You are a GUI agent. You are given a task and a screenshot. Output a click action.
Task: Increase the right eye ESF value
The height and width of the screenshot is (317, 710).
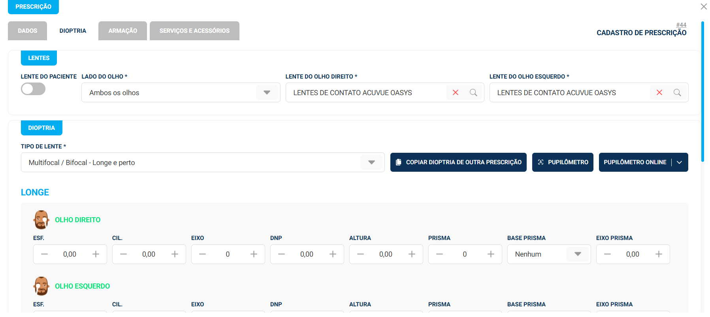click(96, 254)
